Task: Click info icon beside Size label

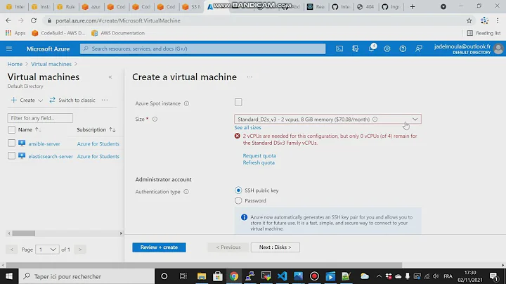Action: 155,119
